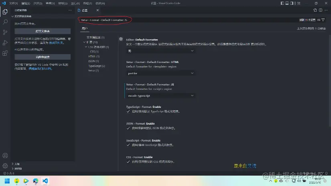331x186 pixels.
Task: Clear the settings search input
Action: [319, 20]
